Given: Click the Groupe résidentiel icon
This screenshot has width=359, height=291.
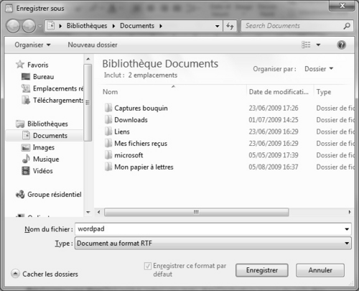Looking at the screenshot, I should tap(20, 194).
